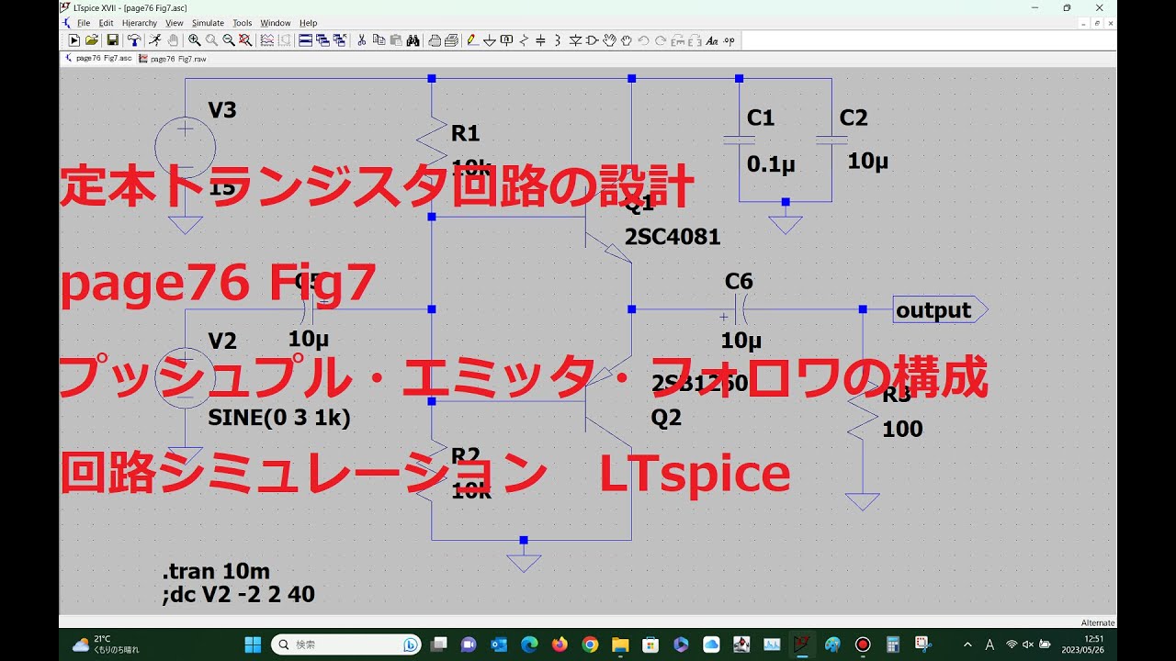Viewport: 1176px width, 661px height.
Task: Open the Edit menu
Action: click(107, 23)
